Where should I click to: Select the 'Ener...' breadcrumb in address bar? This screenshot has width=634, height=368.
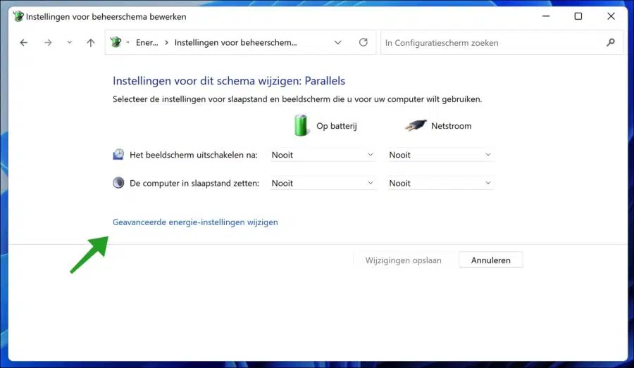147,42
